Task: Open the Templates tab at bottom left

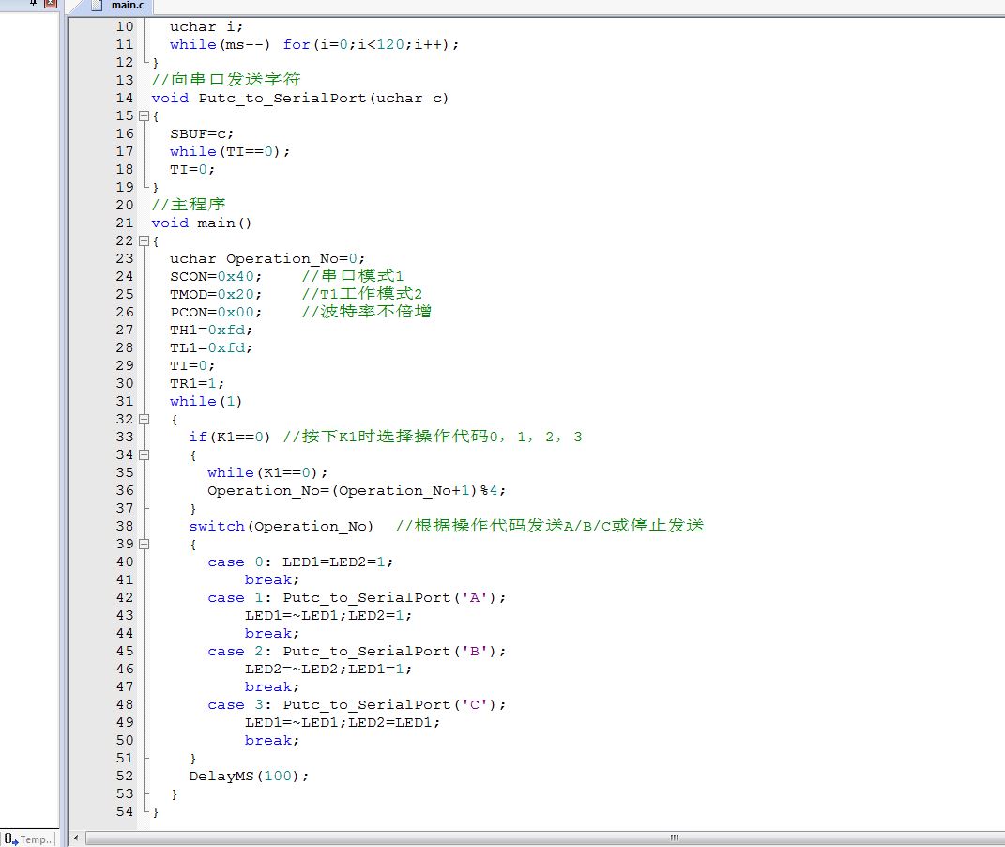Action: coord(30,839)
